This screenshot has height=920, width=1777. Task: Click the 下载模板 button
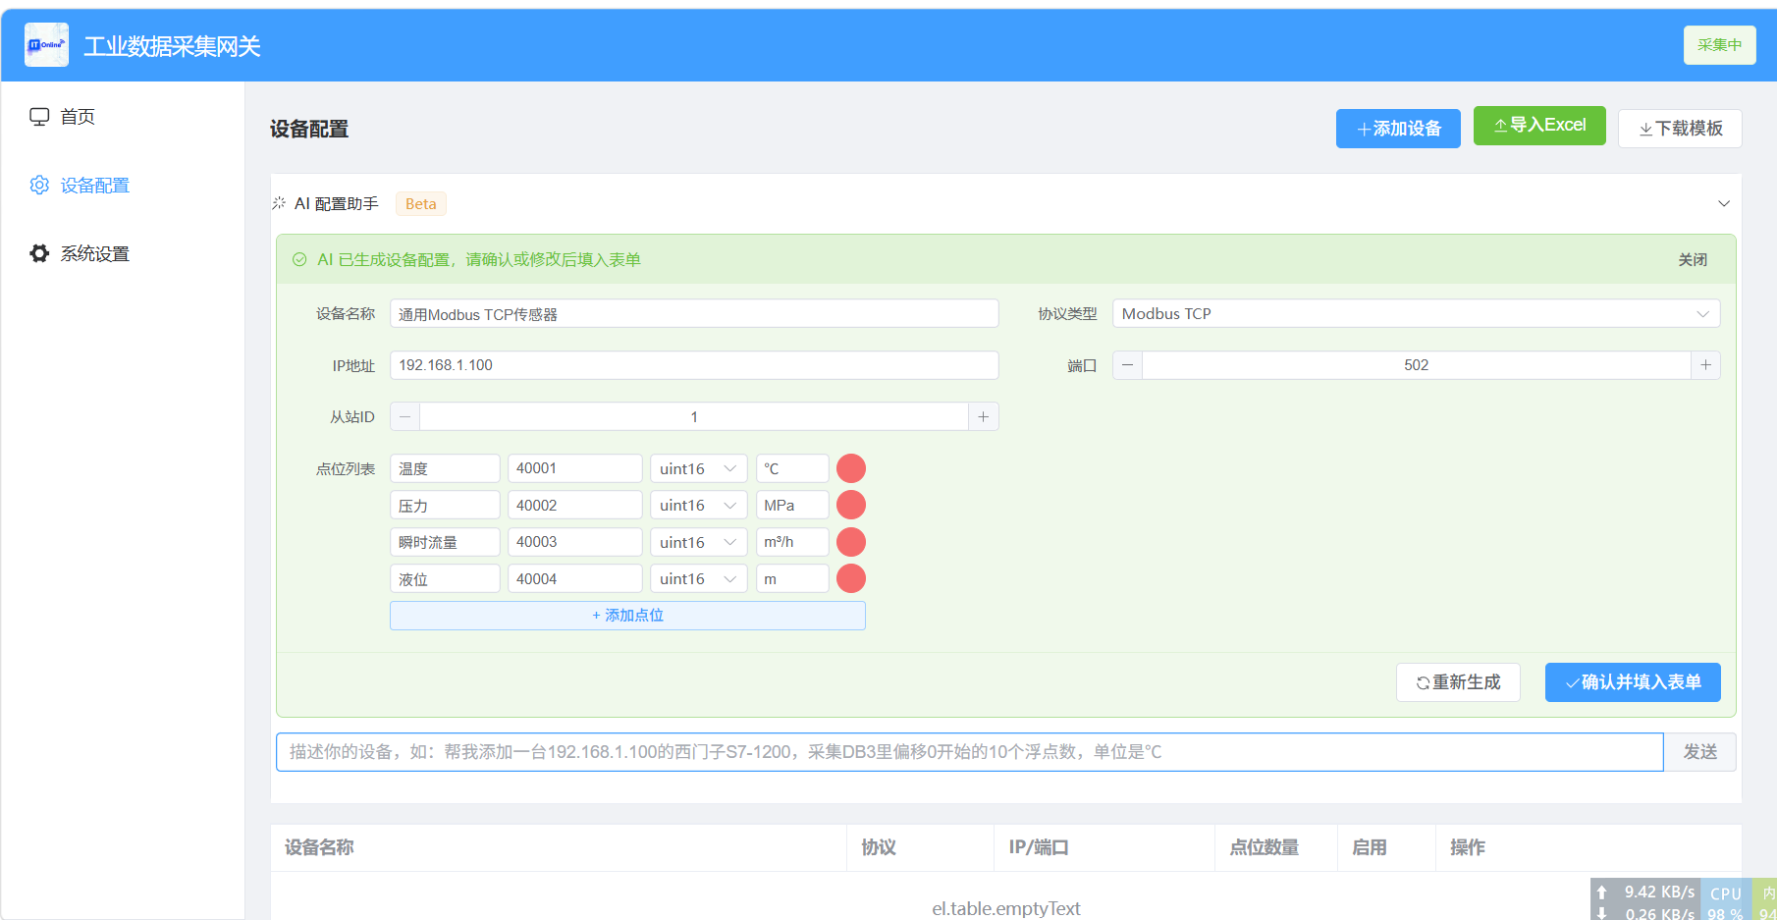click(x=1680, y=129)
